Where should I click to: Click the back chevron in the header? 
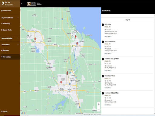(x=22, y=4)
